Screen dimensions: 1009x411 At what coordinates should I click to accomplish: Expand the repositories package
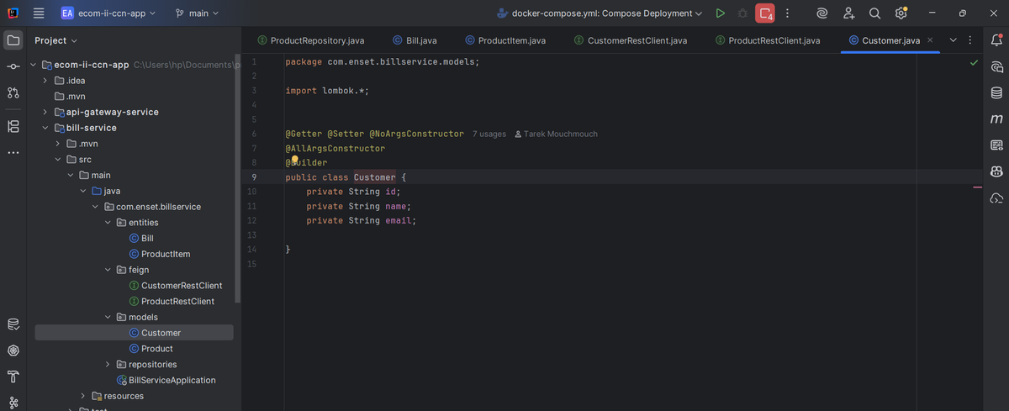(108, 364)
